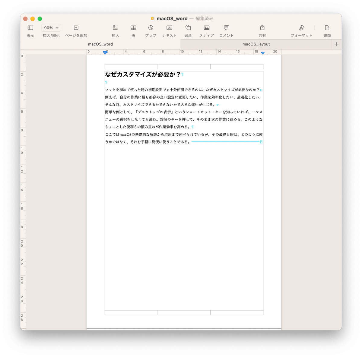Click the left indent marker on ruler
Screen dimensions: 362x357
tap(105, 53)
